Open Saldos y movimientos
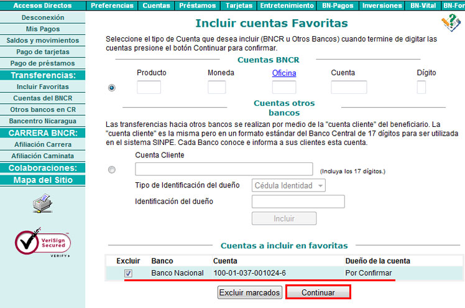Image resolution: width=465 pixels, height=308 pixels. point(43,40)
